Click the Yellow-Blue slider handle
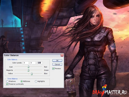 32,74
